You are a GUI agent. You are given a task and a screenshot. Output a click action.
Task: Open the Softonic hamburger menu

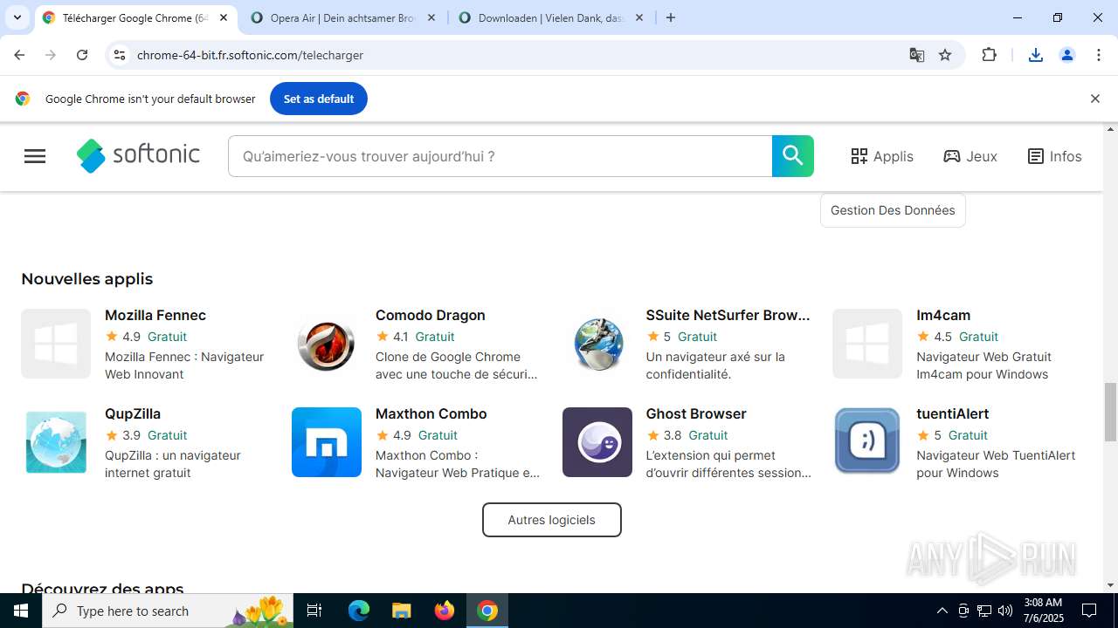[x=35, y=156]
